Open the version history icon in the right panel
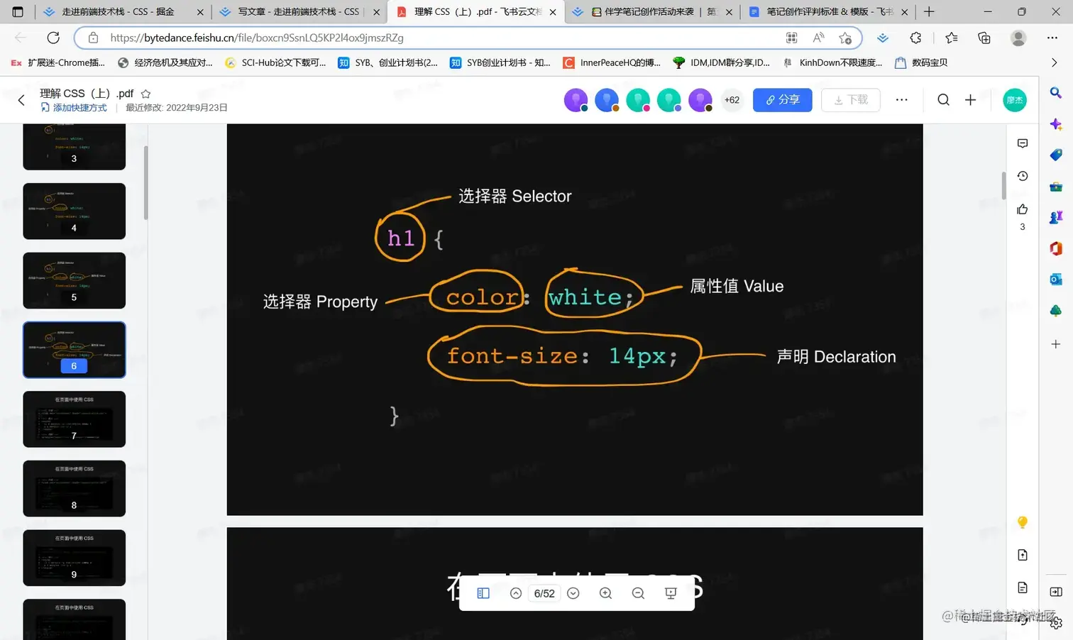This screenshot has height=640, width=1073. click(1022, 175)
